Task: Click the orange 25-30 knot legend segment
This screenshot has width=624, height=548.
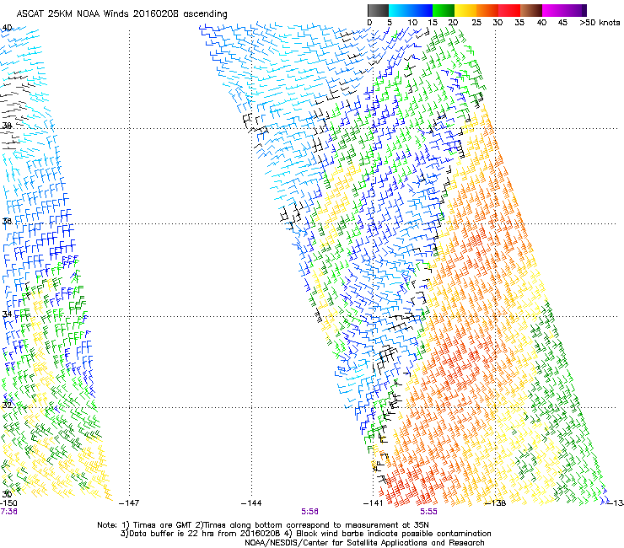Action: 487,10
